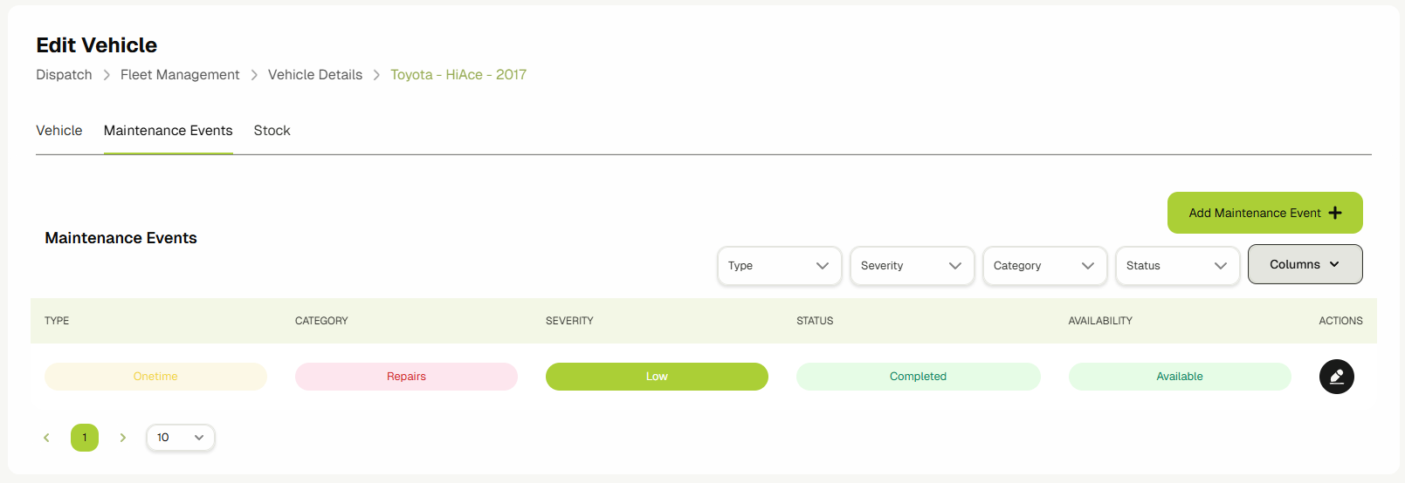This screenshot has height=483, width=1405.
Task: Go to next page arrow
Action: coord(123,438)
